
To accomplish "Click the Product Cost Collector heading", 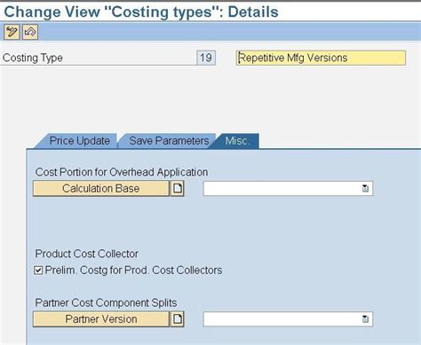I will tap(87, 254).
